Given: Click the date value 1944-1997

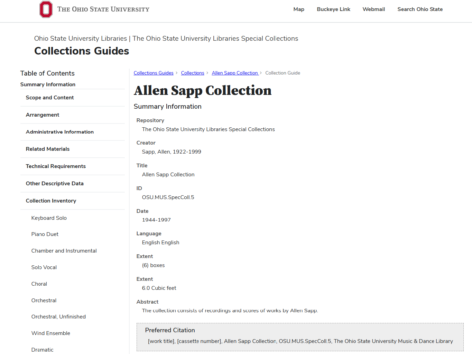Looking at the screenshot, I should click(x=156, y=220).
